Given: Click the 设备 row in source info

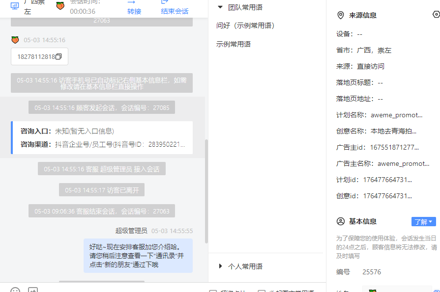Looking at the screenshot, I should pos(350,34).
